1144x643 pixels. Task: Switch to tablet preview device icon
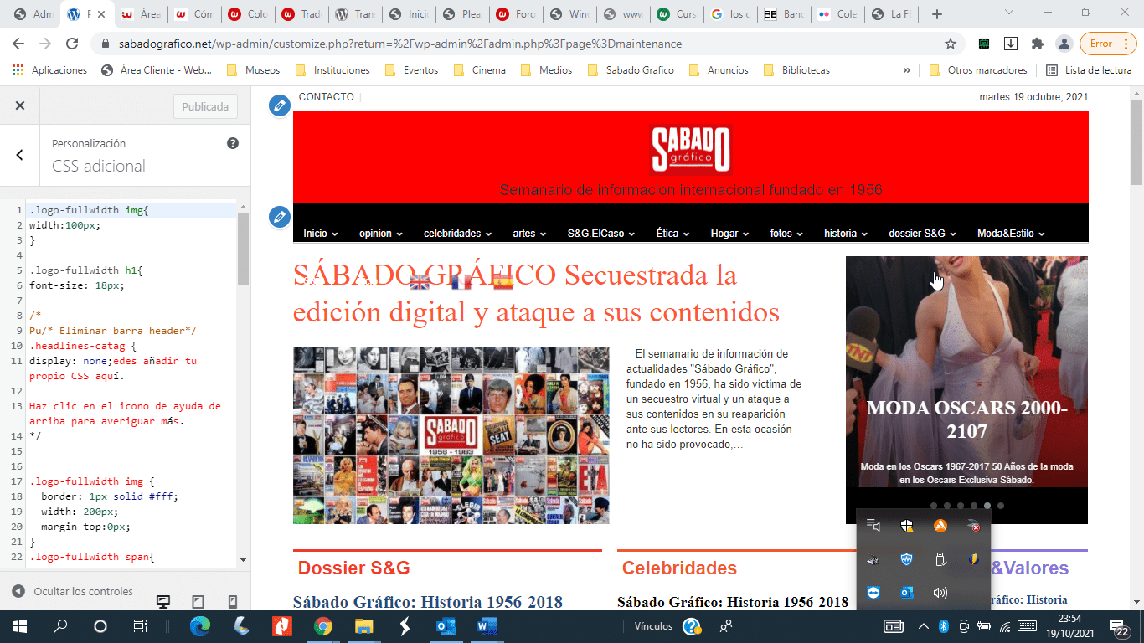(198, 601)
